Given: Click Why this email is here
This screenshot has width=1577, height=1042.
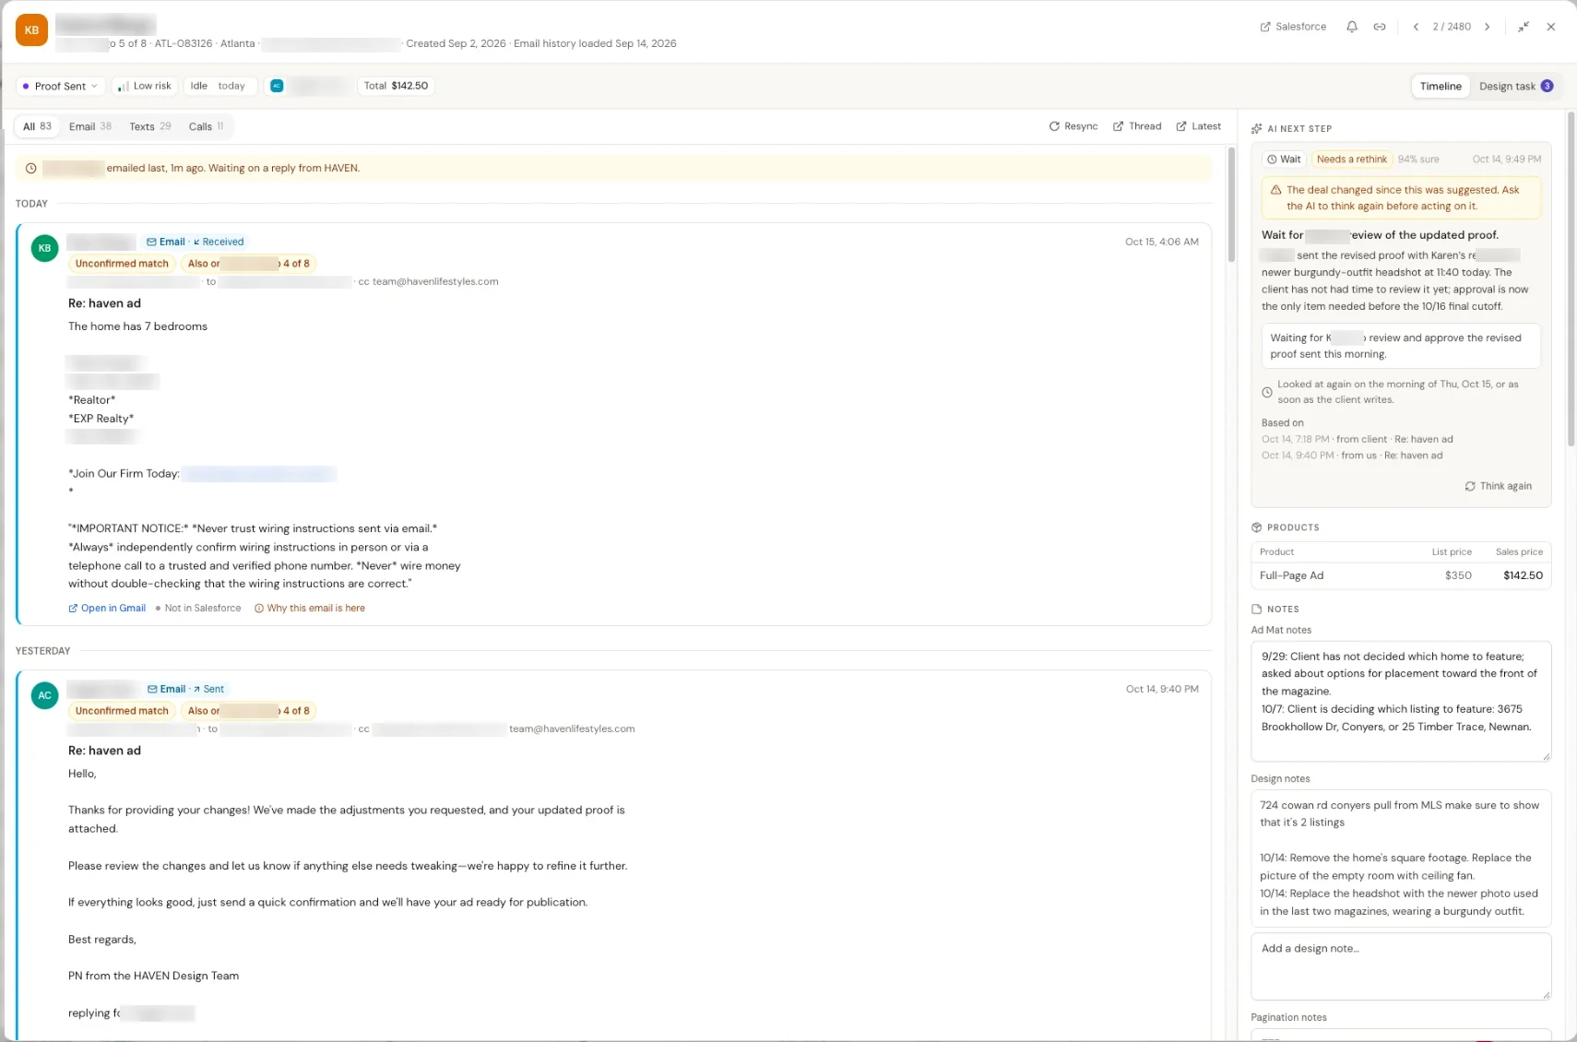Looking at the screenshot, I should tap(310, 609).
